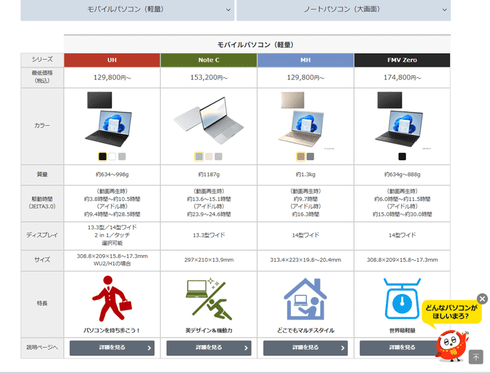
Task: Click the owl mascot character
Action: tap(452, 346)
